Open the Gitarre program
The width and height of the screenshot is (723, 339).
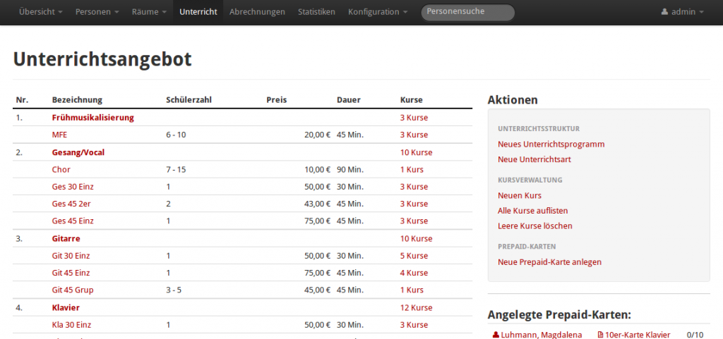pos(66,239)
